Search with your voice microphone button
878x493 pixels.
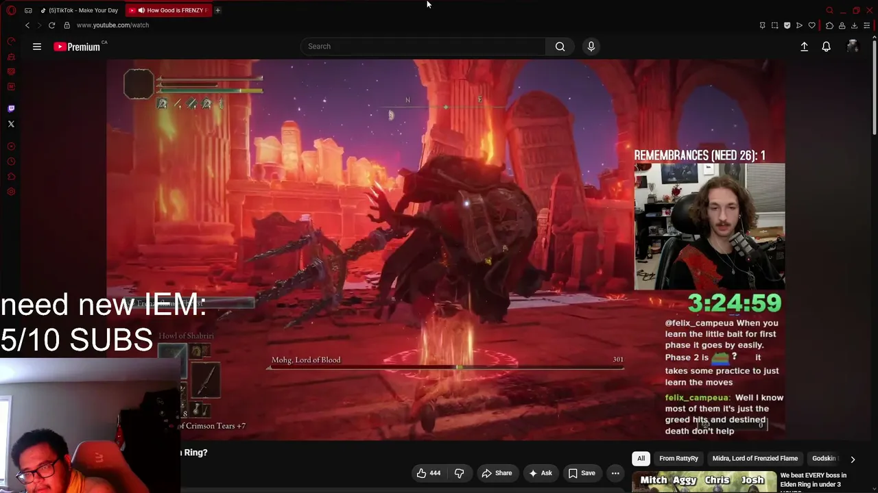(x=591, y=47)
